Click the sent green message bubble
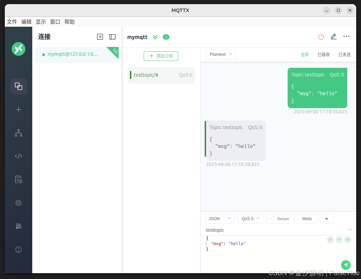 [317, 88]
